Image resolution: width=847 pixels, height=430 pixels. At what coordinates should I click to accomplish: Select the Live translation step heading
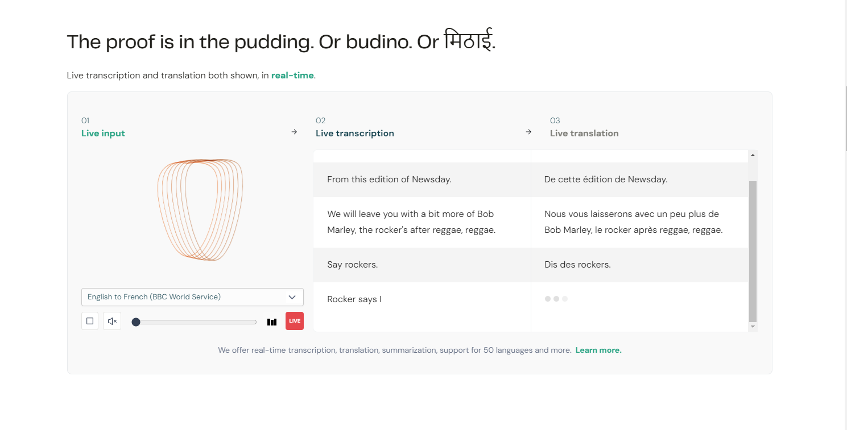584,133
